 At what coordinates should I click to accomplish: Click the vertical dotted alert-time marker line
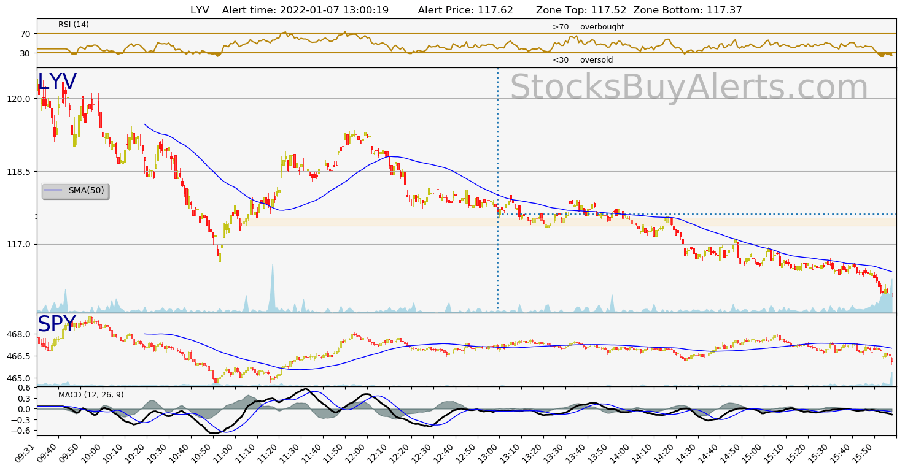[x=497, y=190]
